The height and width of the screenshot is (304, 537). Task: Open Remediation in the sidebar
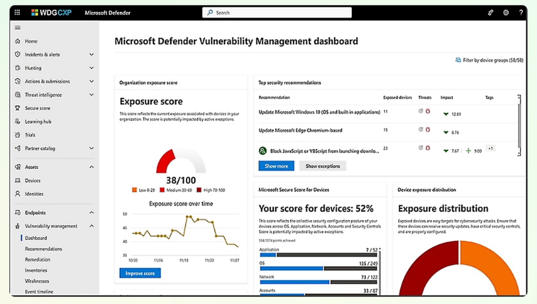(38, 259)
